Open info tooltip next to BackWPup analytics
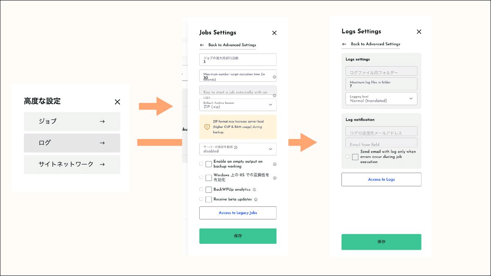Image resolution: width=491 pixels, height=276 pixels. click(255, 189)
